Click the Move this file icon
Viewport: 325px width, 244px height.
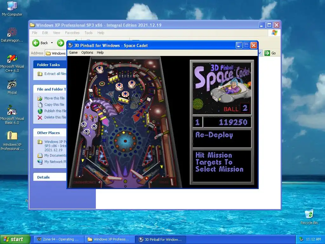click(40, 98)
